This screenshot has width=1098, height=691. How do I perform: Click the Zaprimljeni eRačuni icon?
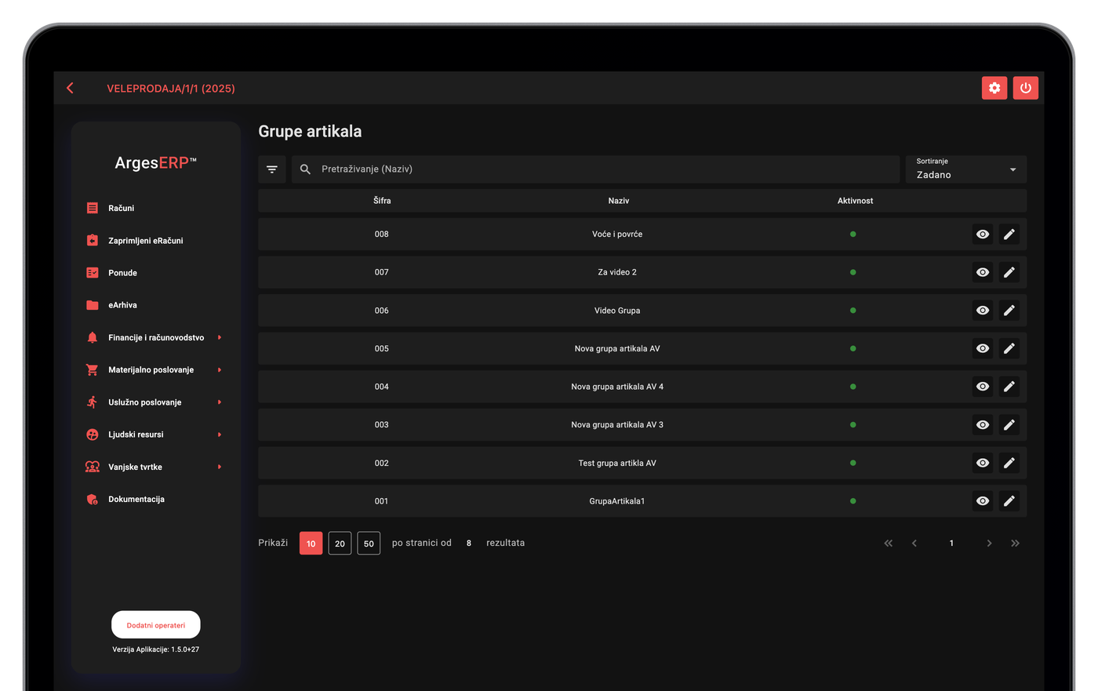click(93, 241)
